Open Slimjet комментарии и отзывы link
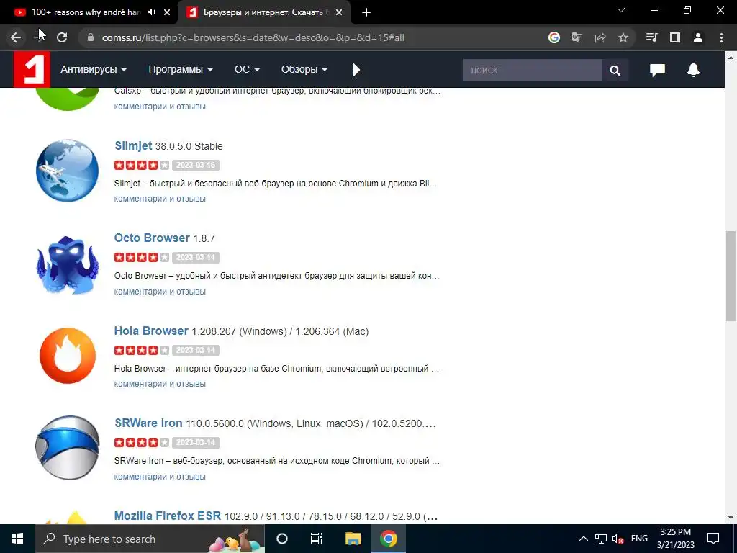Screen dimensions: 737x553 160,199
